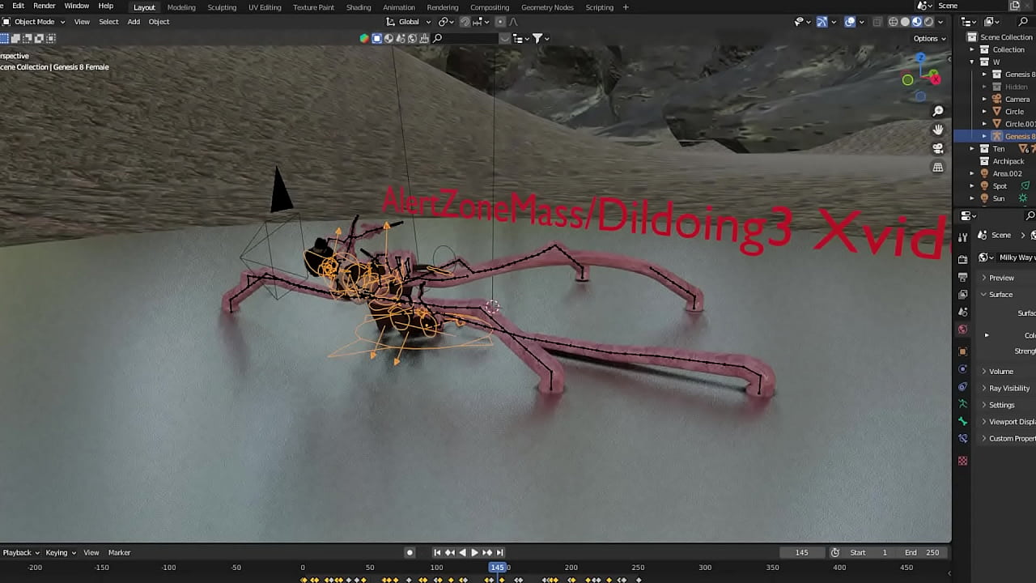Open the World properties tab icon
1036x583 pixels.
(962, 330)
